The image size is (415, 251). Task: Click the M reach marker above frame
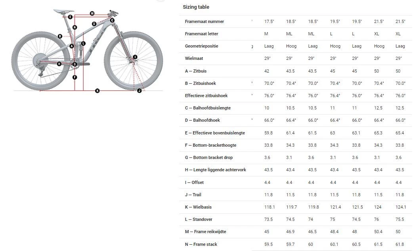coord(92,13)
